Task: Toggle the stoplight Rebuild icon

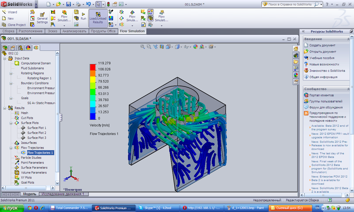Action: click(x=108, y=4)
